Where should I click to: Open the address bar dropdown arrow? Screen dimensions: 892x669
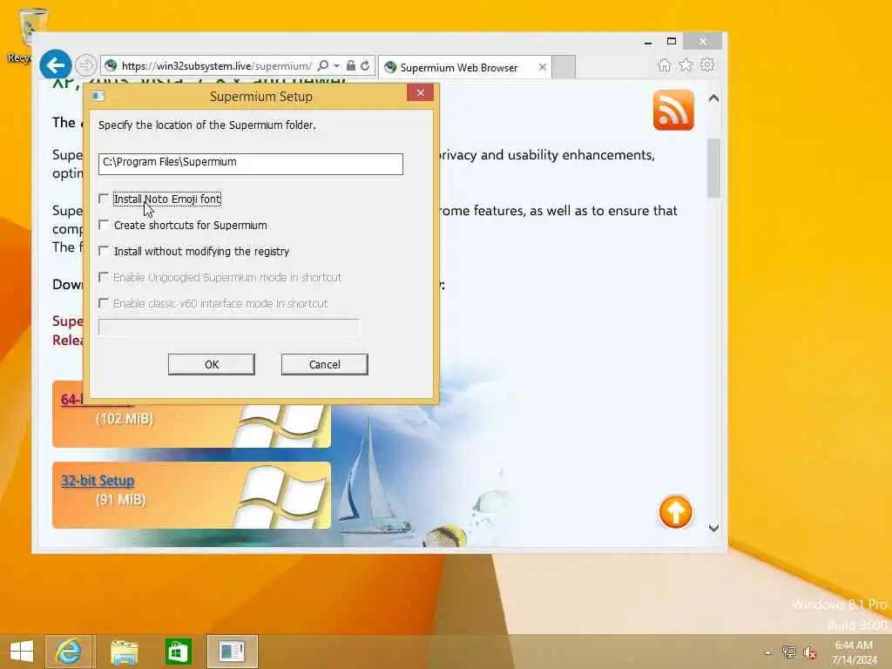tap(336, 66)
